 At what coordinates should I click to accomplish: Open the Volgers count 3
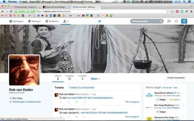click(x=83, y=78)
